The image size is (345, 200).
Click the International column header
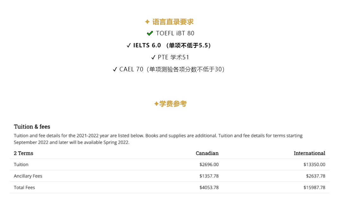point(309,153)
